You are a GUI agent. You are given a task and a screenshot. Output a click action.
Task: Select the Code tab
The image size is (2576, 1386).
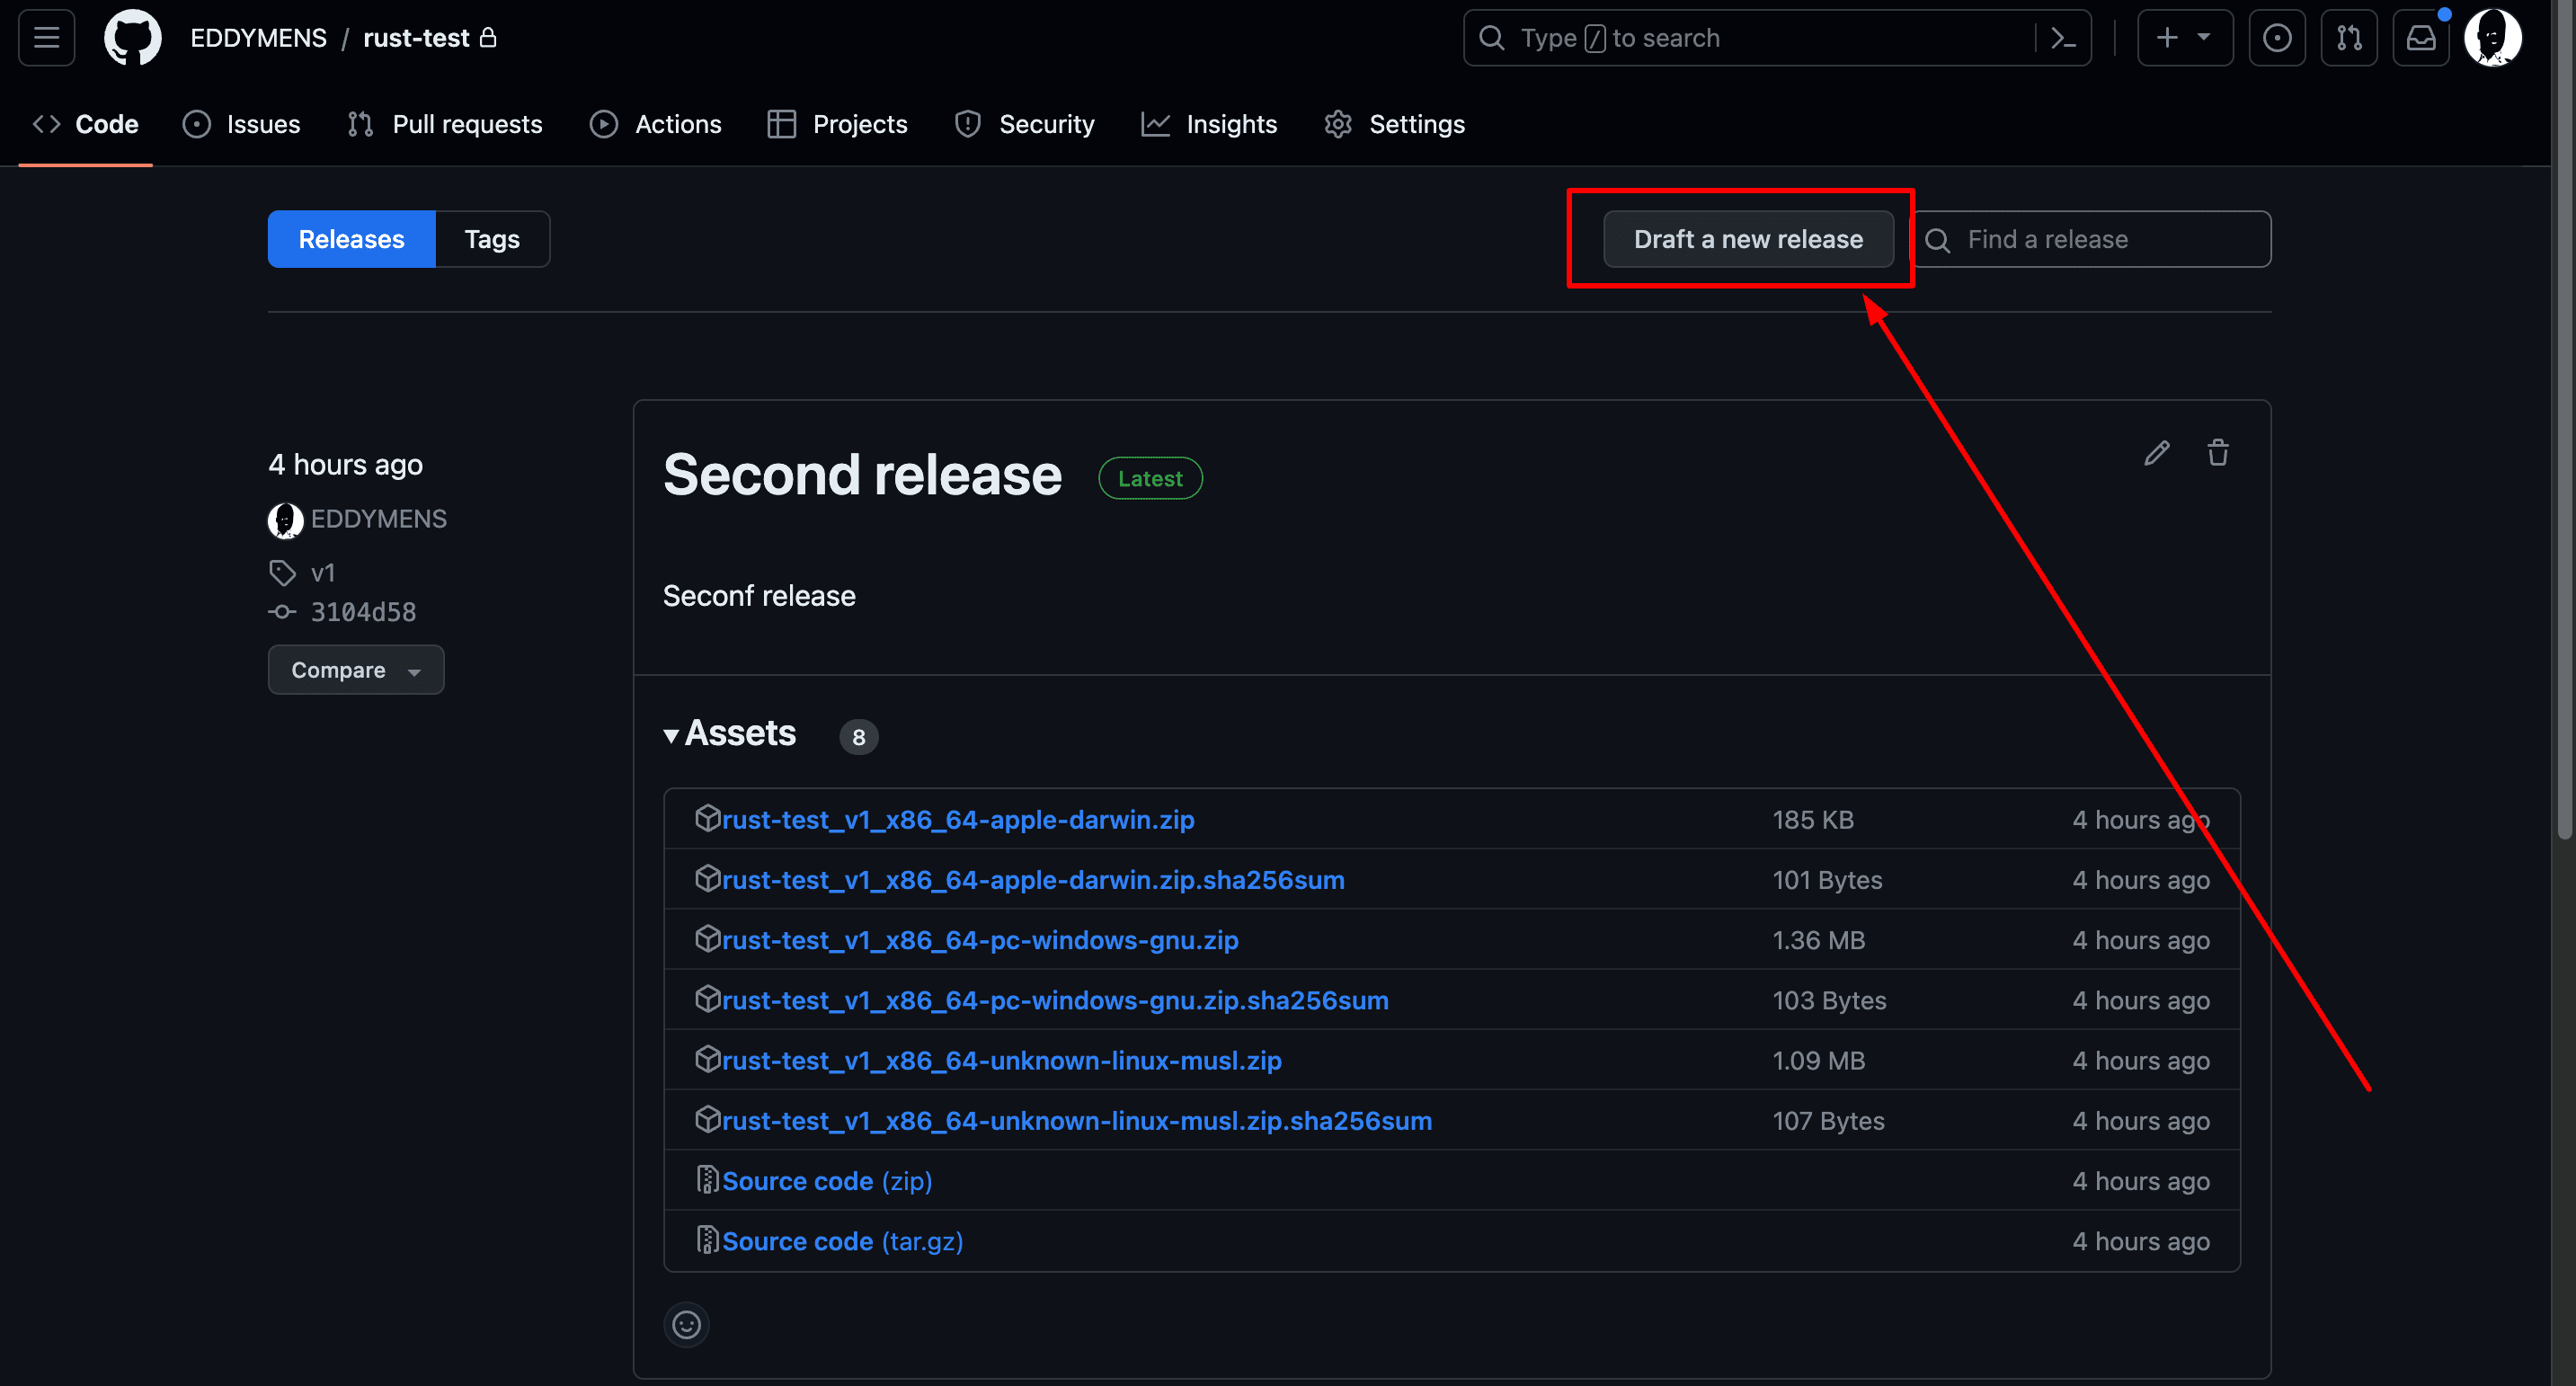(85, 123)
